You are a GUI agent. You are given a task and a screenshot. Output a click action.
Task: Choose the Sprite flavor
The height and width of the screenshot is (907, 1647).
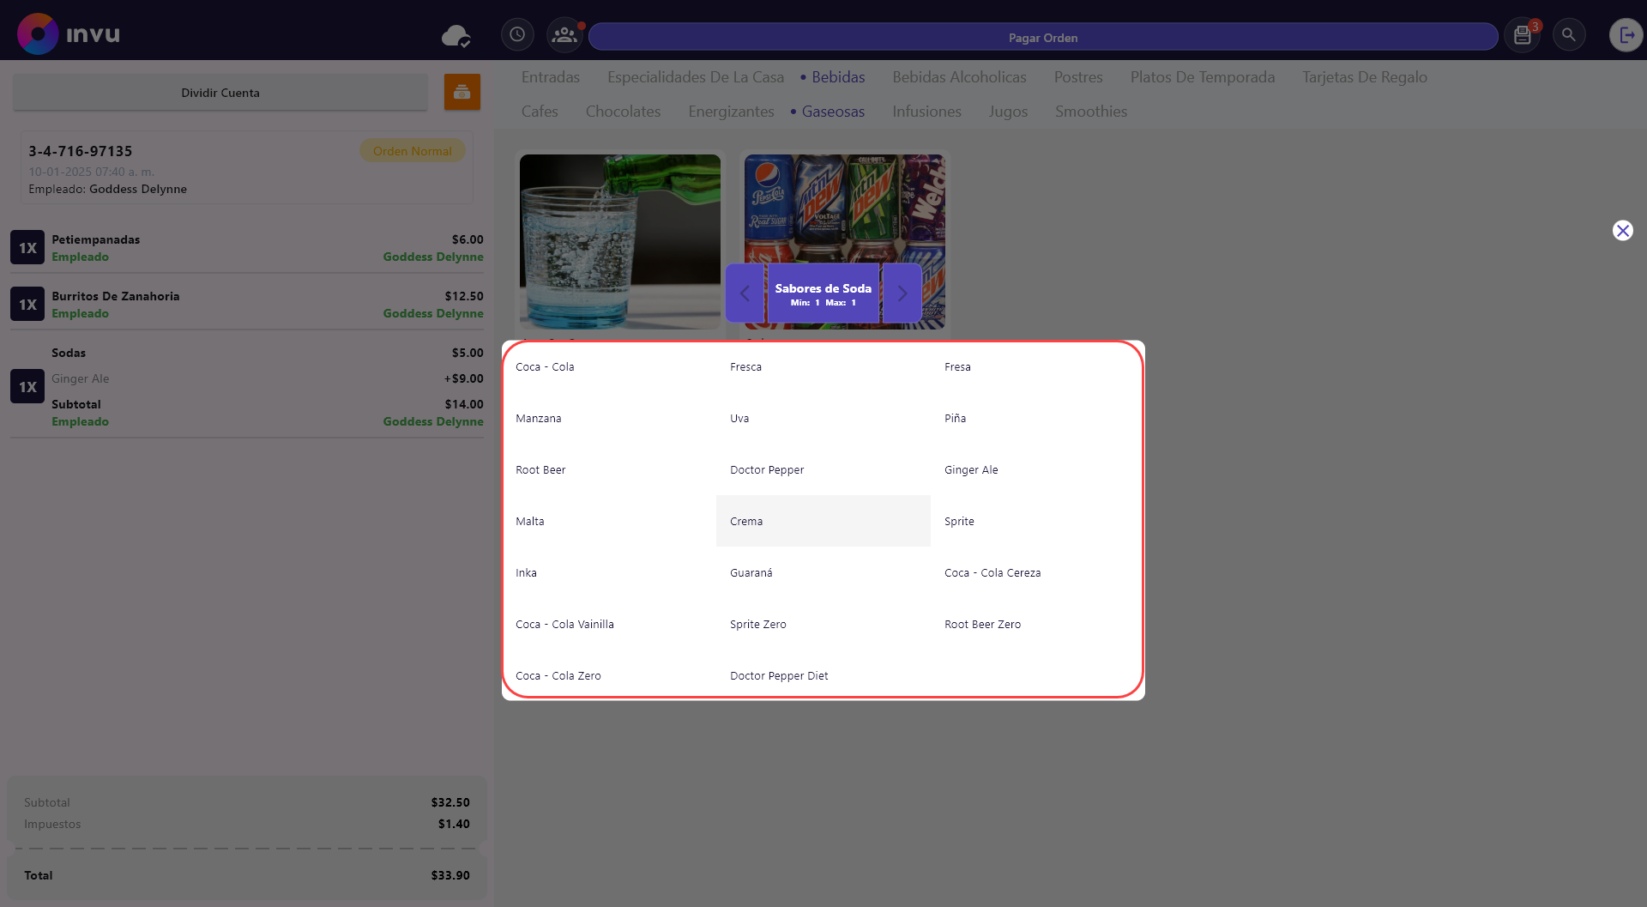[1037, 521]
